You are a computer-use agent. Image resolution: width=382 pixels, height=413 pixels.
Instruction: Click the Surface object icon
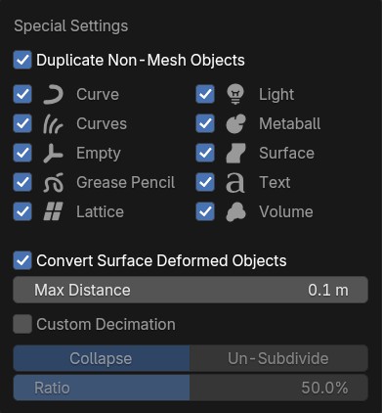pyautogui.click(x=235, y=153)
